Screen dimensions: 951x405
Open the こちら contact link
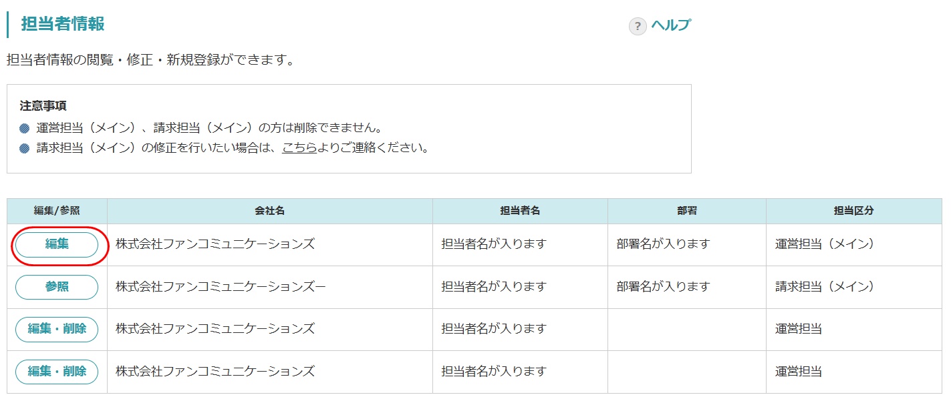tap(299, 147)
